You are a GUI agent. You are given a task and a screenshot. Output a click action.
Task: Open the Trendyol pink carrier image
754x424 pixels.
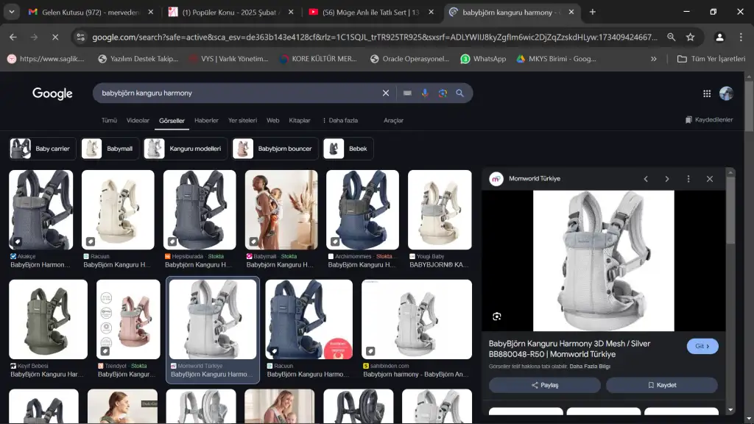coord(128,319)
